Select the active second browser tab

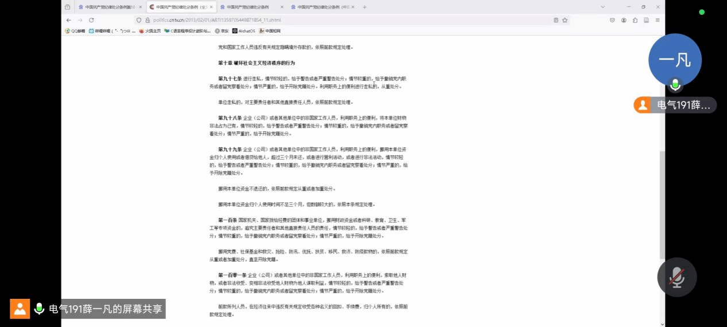[x=180, y=7]
